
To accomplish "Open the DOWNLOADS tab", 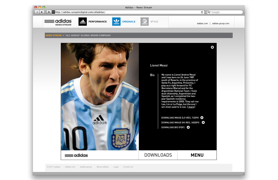I will 158,155.
